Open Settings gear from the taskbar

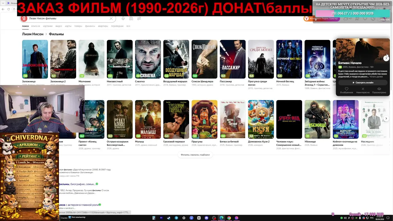[184, 218]
